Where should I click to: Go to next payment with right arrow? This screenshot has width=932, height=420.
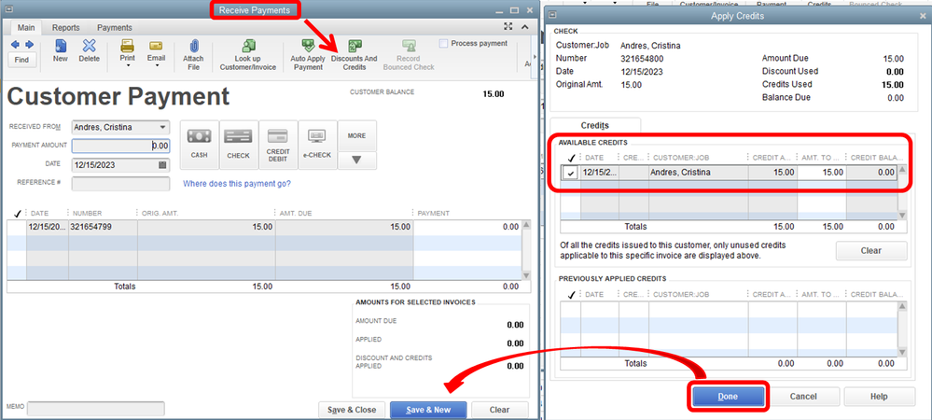pos(29,44)
